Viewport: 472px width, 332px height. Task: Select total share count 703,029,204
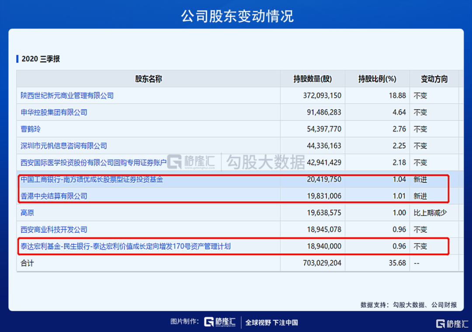pos(322,263)
